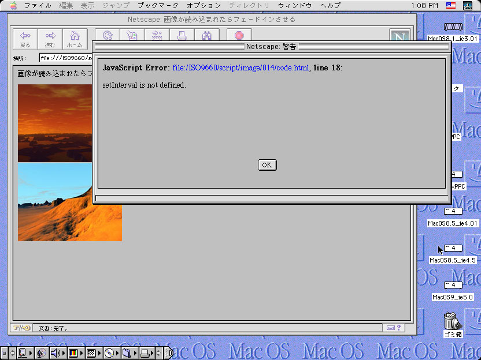Click the Control Strip right scroll arrow
The image size is (481, 360).
pos(160,353)
